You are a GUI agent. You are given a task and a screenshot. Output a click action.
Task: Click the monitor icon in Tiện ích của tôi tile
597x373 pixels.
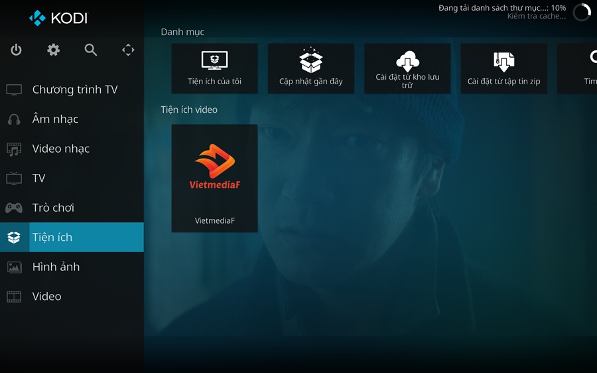[215, 60]
